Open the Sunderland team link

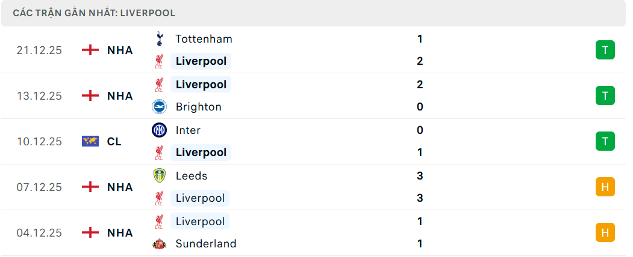[x=205, y=244]
